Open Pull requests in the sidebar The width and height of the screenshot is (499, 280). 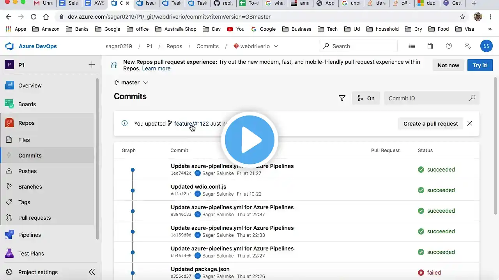coord(47,217)
